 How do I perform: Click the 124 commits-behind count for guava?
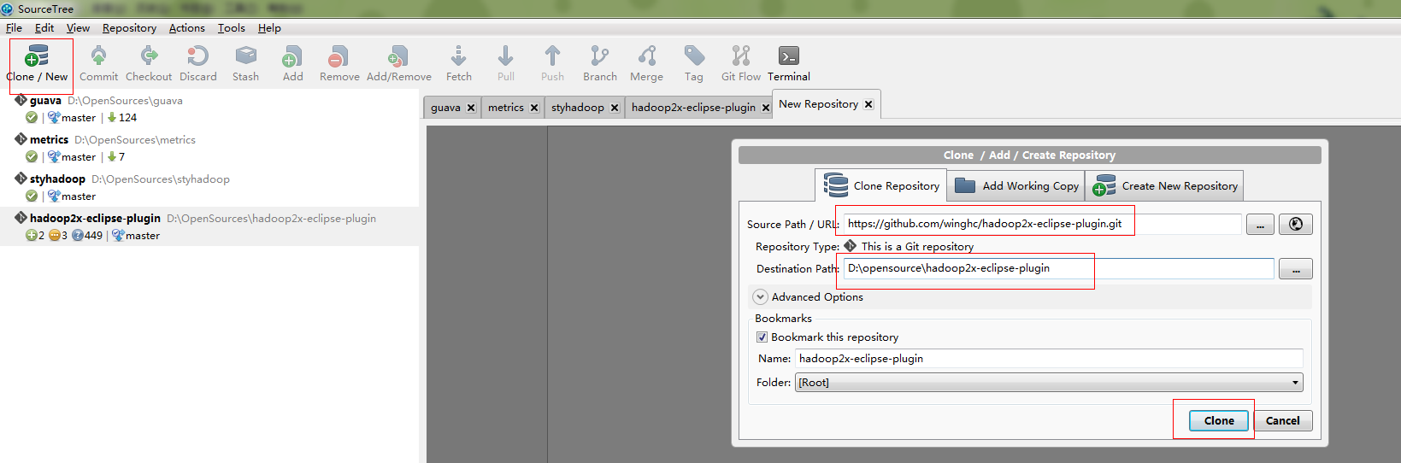tap(127, 118)
